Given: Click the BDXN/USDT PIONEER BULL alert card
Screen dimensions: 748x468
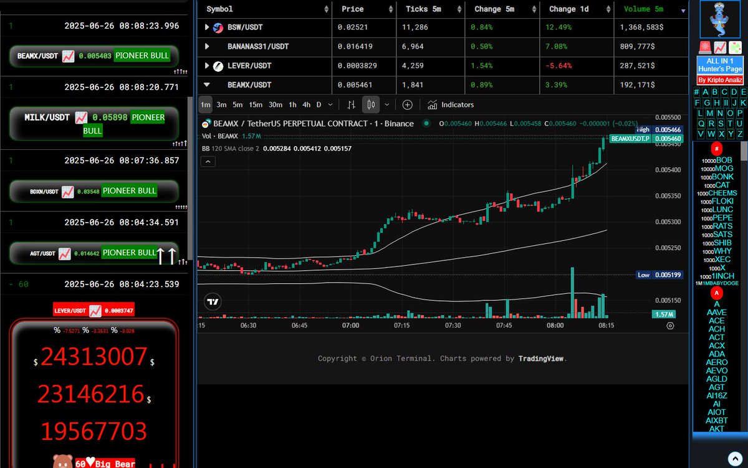Looking at the screenshot, I should point(94,191).
